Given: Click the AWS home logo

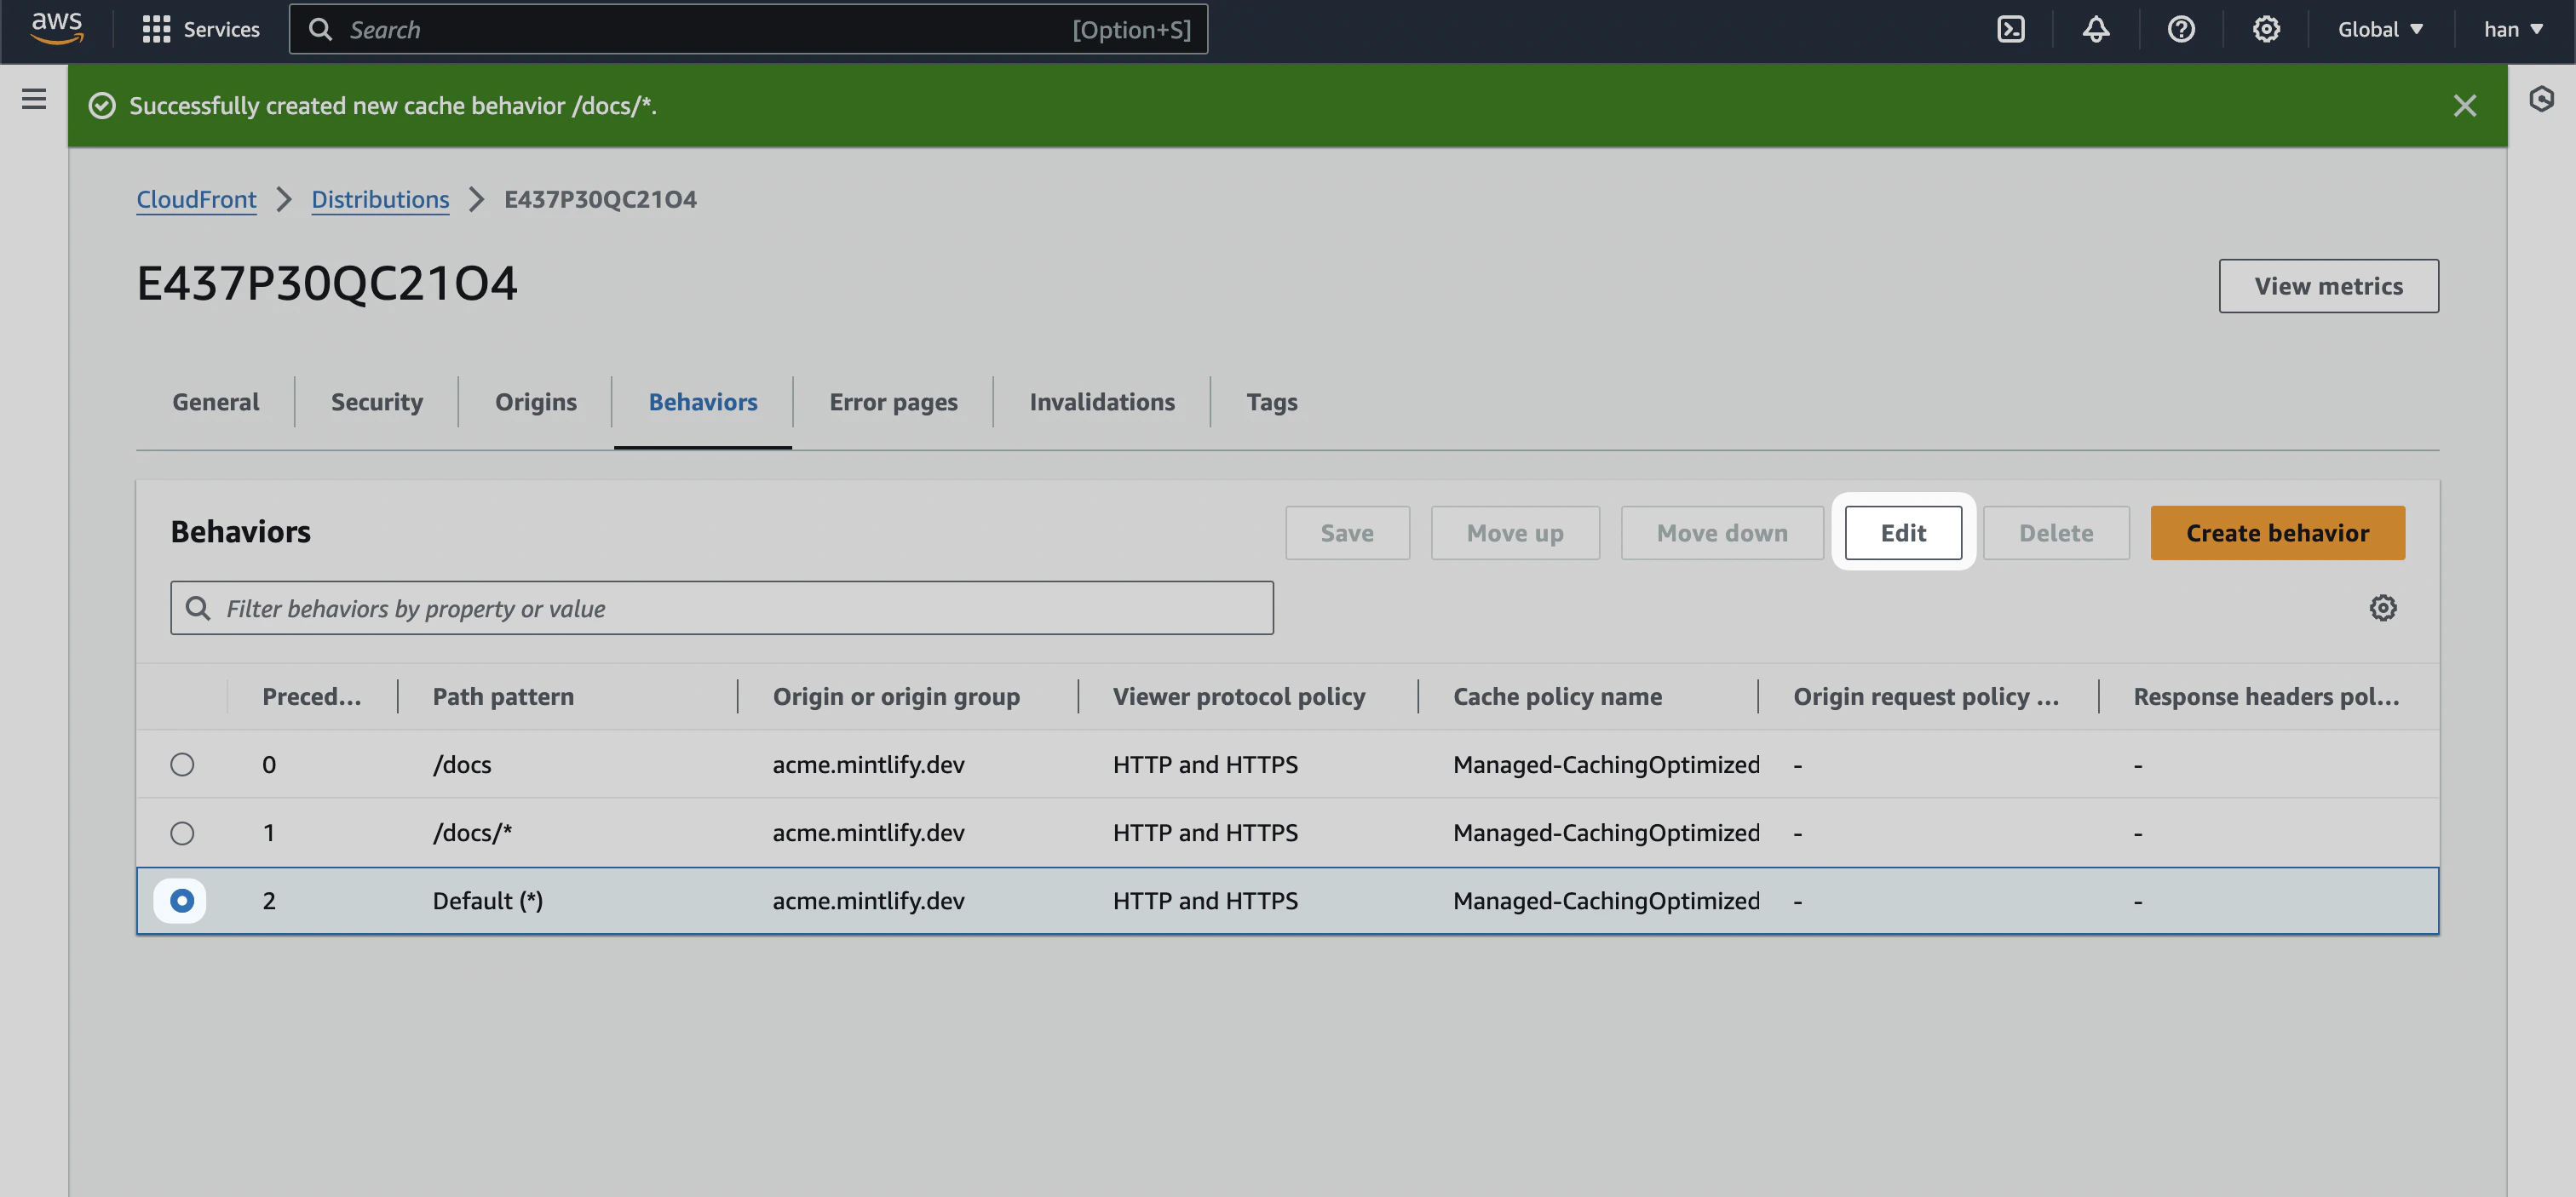Looking at the screenshot, I should point(57,29).
